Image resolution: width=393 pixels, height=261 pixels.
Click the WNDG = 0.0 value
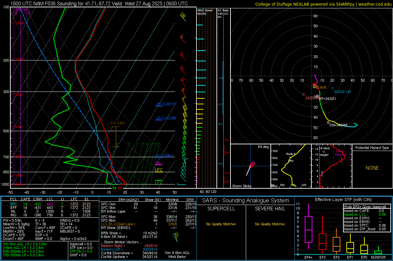[70, 220]
